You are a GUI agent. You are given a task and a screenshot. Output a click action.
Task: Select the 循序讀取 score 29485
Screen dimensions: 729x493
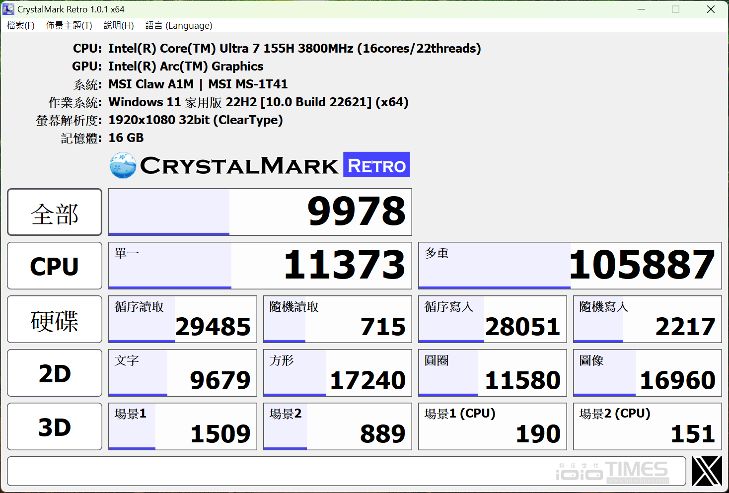tap(183, 319)
